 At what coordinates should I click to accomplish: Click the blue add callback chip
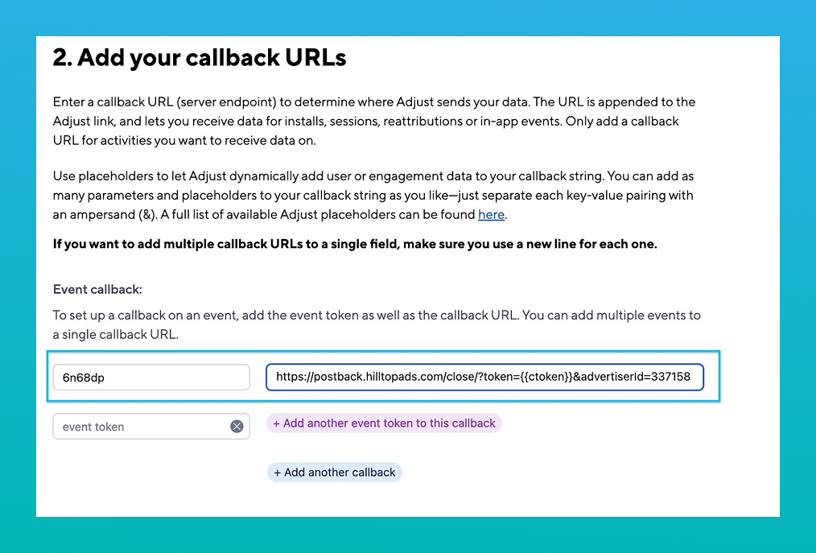[334, 473]
